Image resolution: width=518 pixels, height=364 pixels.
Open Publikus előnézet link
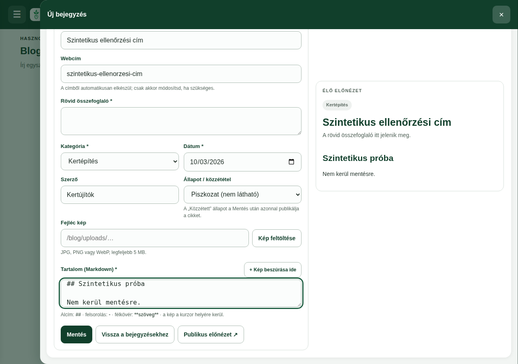click(211, 334)
